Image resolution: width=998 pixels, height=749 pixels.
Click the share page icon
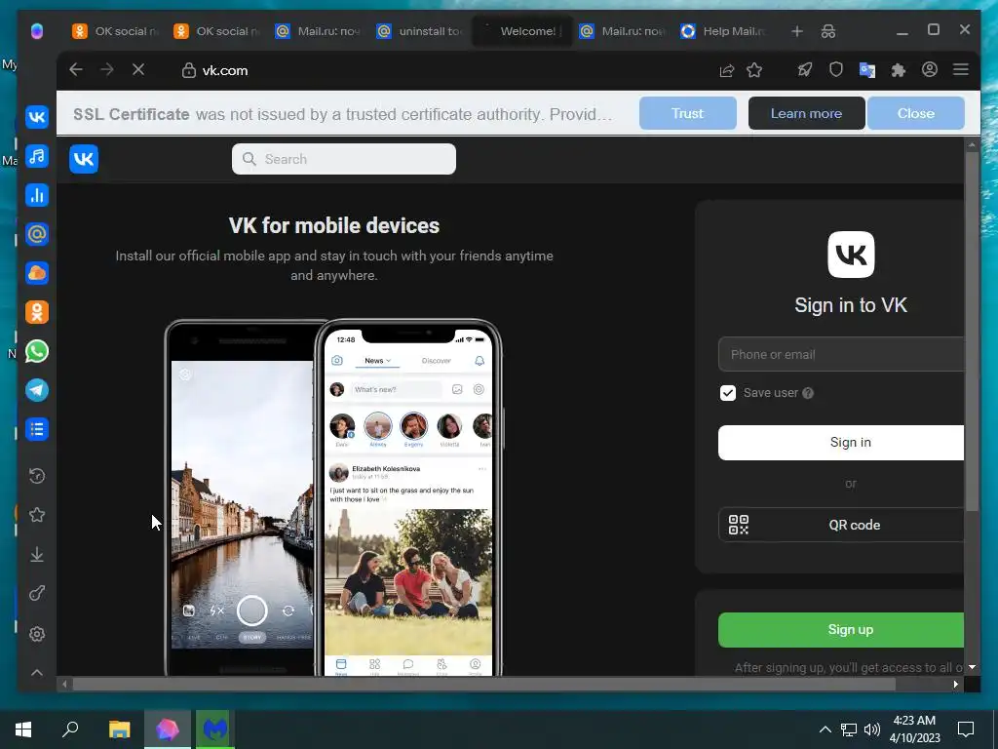tap(726, 70)
